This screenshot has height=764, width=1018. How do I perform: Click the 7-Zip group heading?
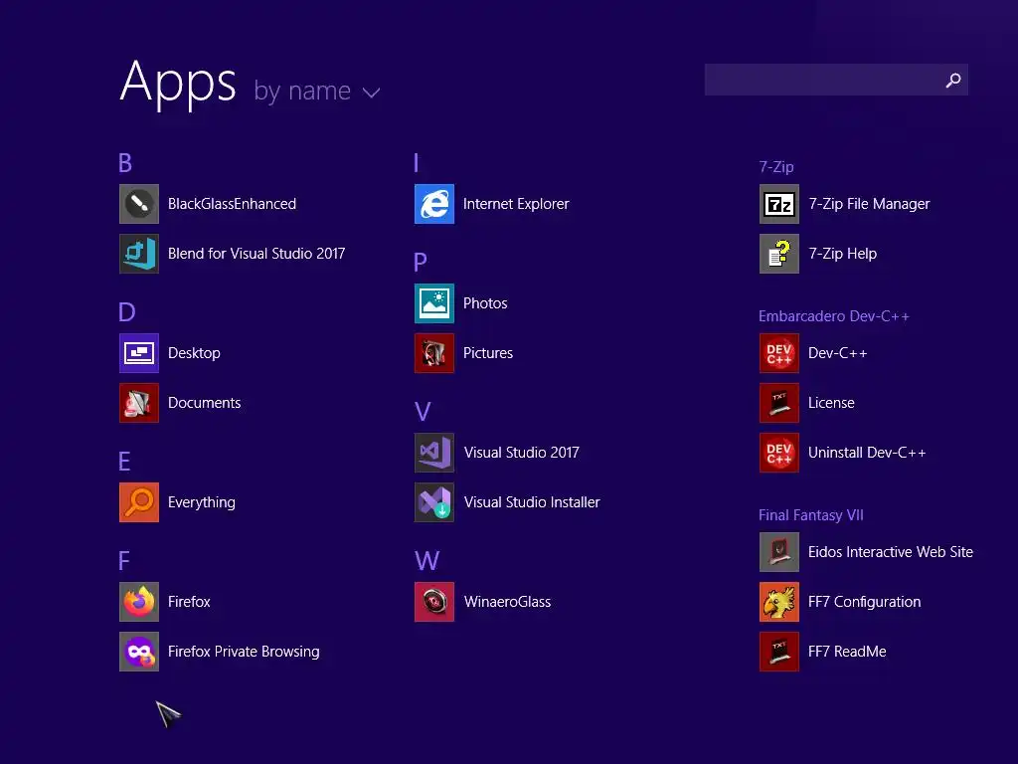click(776, 167)
